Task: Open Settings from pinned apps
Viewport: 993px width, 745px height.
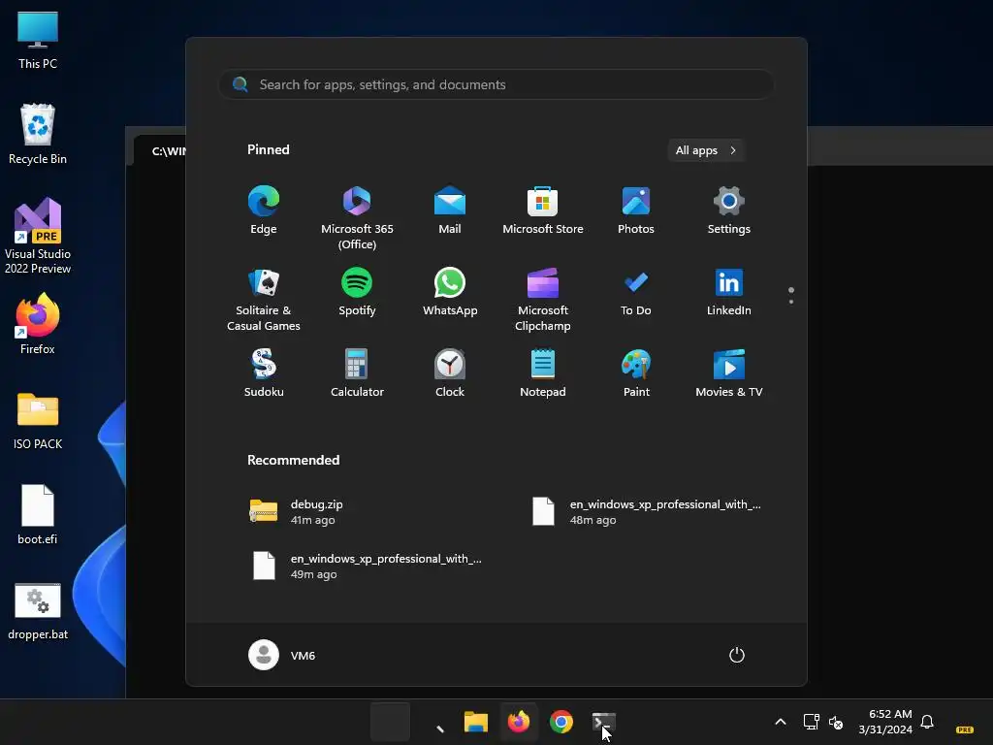Action: coord(729,211)
